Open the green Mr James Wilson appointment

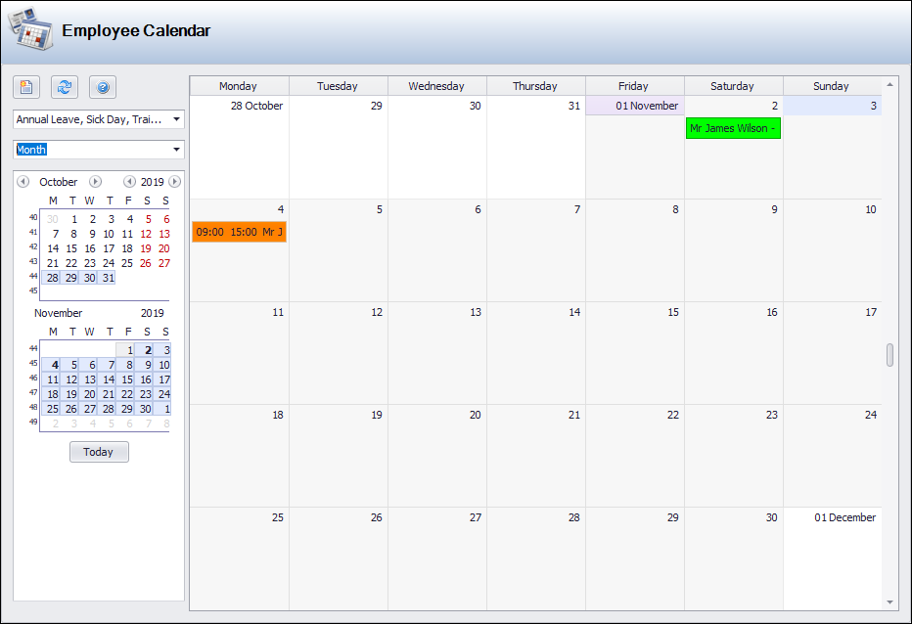(733, 129)
